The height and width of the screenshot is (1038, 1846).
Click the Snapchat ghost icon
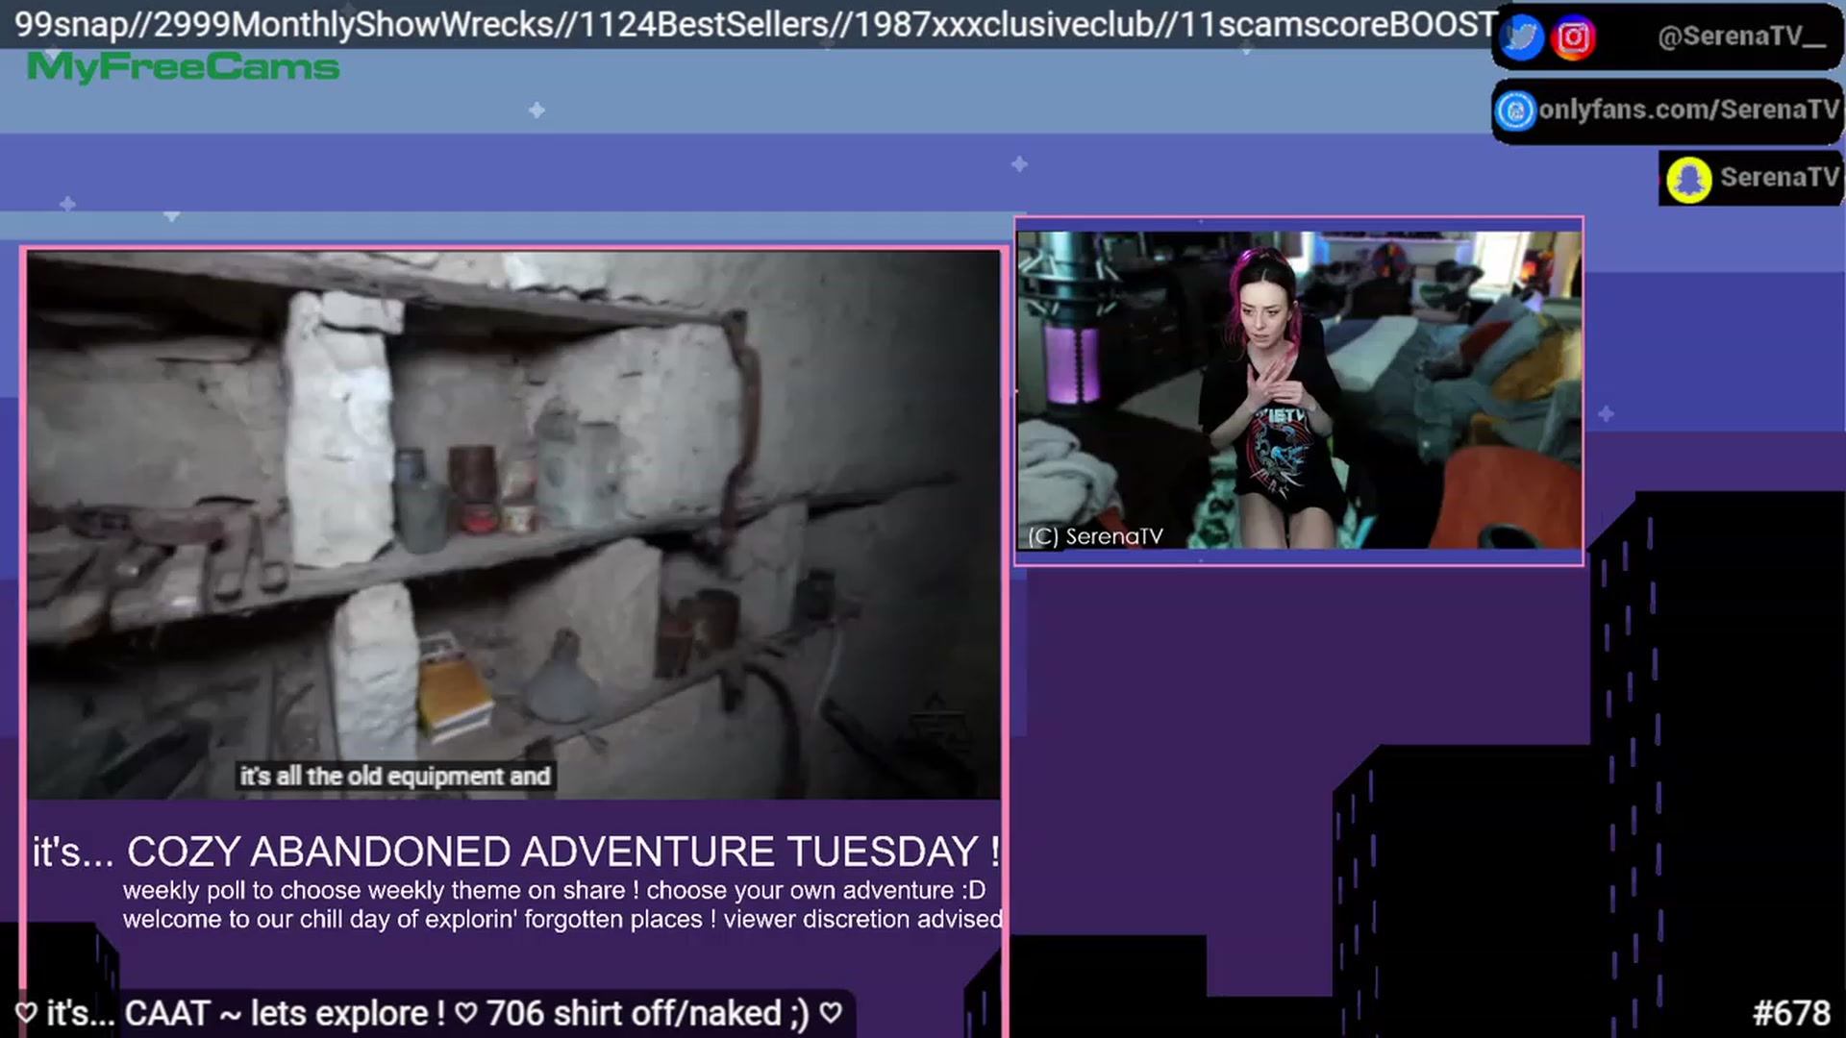[x=1688, y=179]
